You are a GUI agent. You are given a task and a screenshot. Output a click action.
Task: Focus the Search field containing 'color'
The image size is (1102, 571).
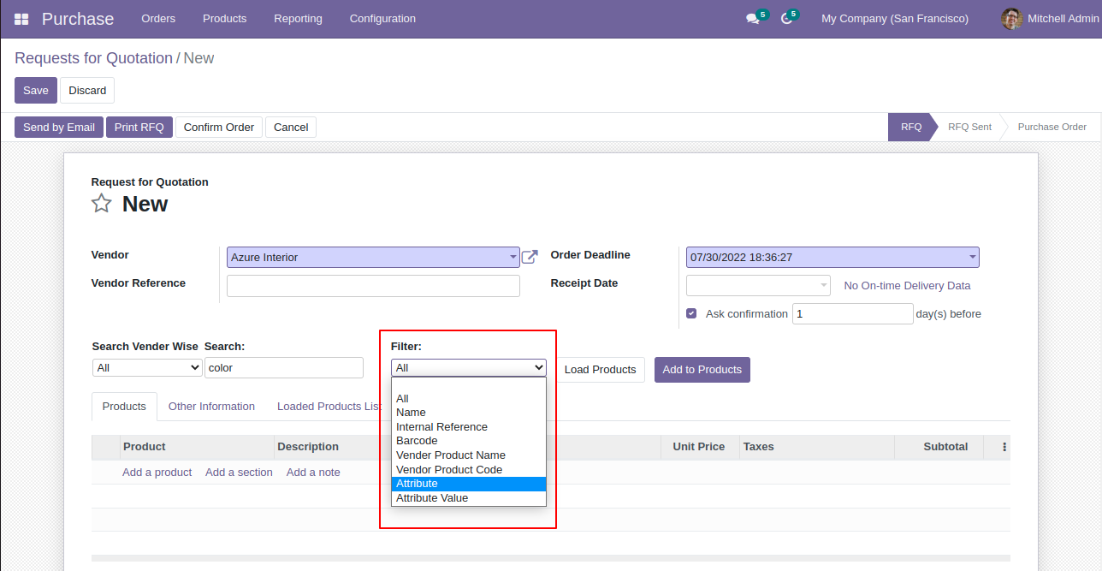click(284, 367)
